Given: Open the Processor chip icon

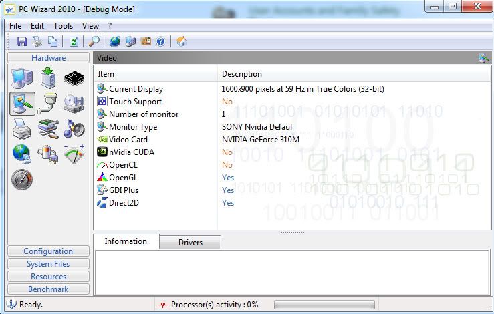Looking at the screenshot, I should pyautogui.click(x=74, y=78).
